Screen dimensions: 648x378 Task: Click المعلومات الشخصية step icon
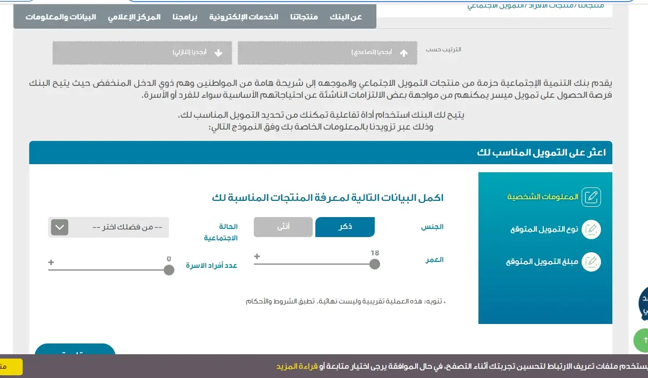pyautogui.click(x=592, y=197)
